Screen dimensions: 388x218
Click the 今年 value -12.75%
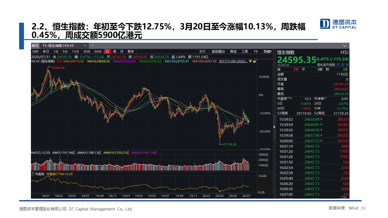point(342,108)
